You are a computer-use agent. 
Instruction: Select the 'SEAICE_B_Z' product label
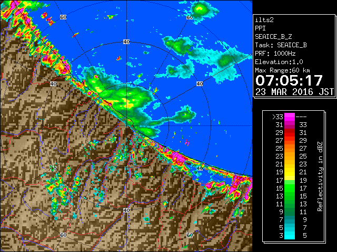pos(273,37)
